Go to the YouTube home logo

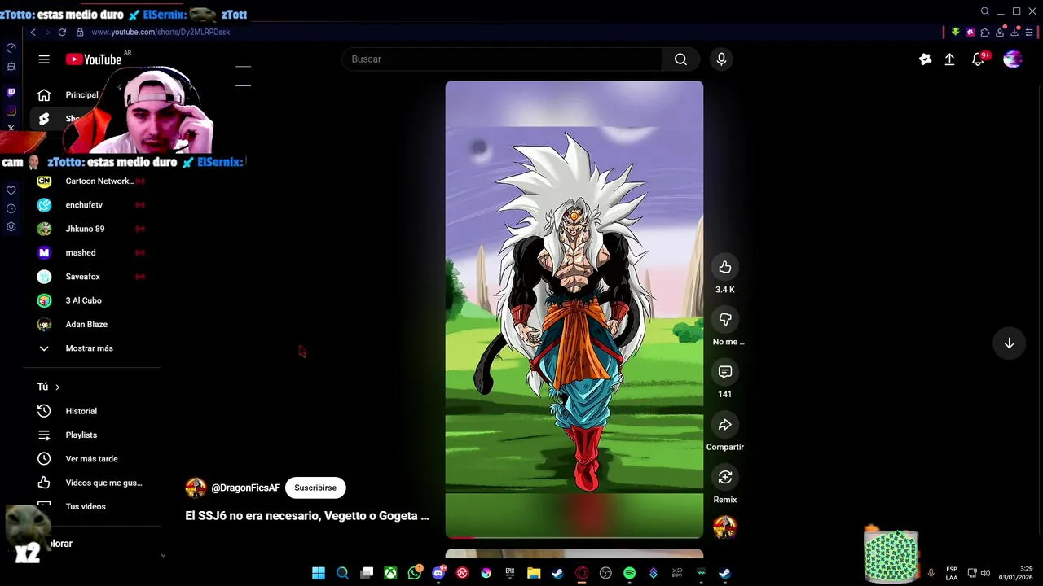[94, 59]
